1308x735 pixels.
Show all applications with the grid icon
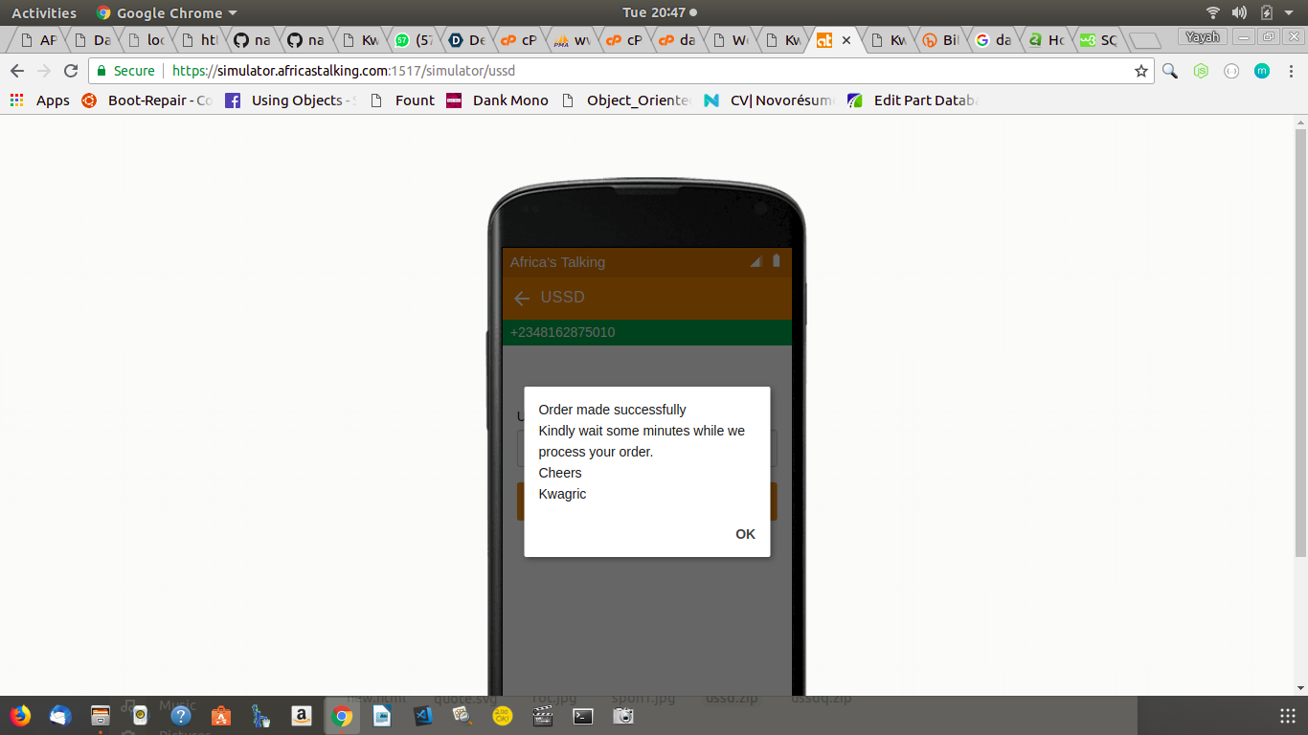tap(1288, 715)
